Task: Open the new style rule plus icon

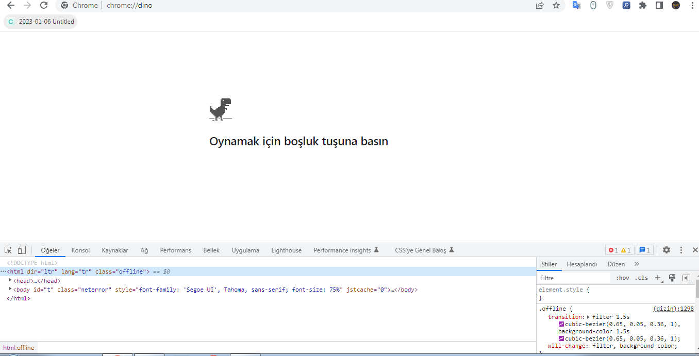Action: pyautogui.click(x=658, y=278)
